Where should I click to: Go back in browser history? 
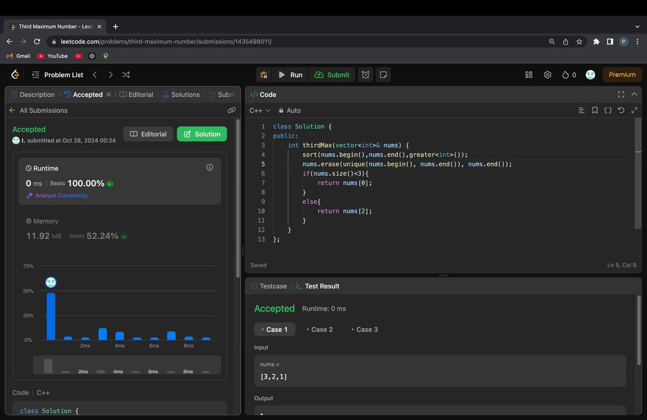coord(10,42)
